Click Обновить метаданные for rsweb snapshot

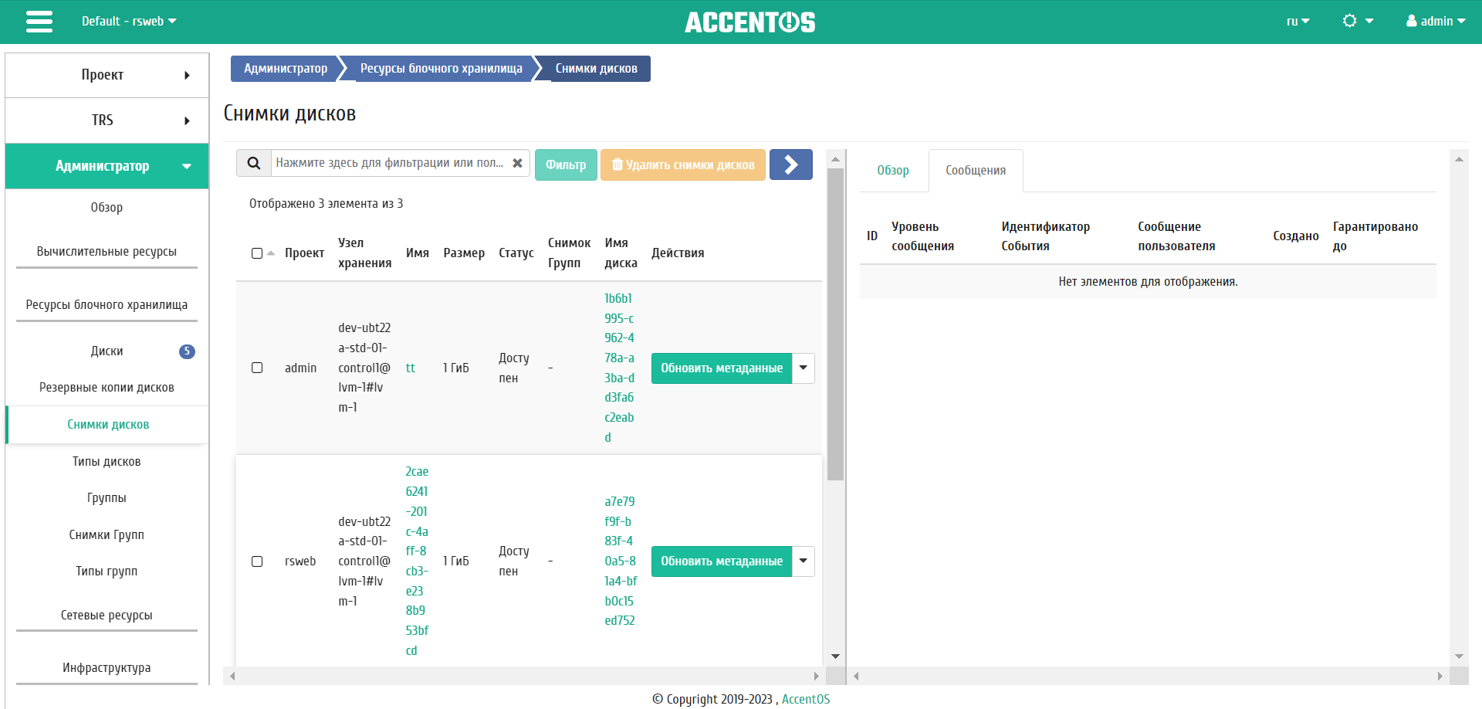[722, 561]
